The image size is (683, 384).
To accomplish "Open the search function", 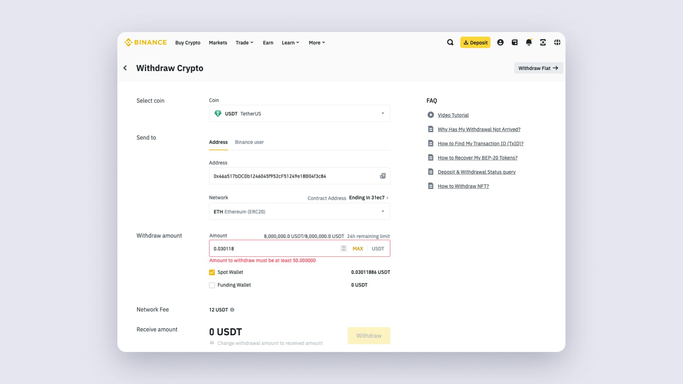I will coord(450,42).
